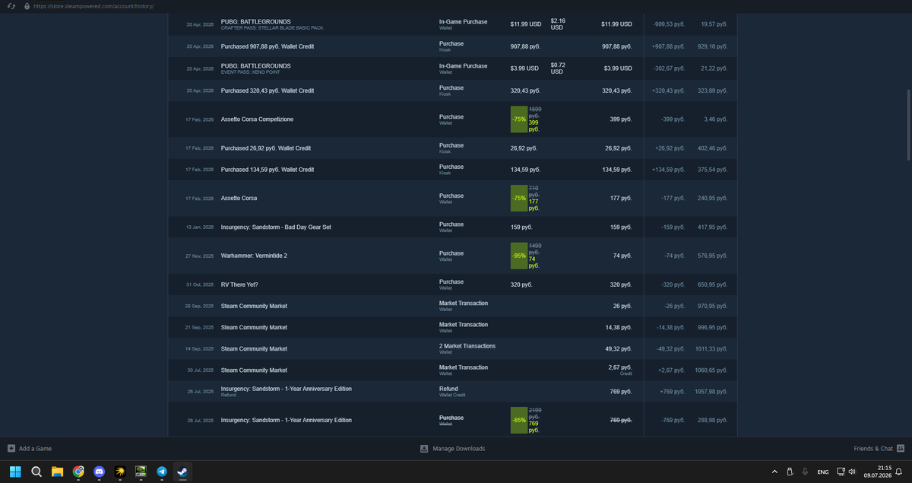The height and width of the screenshot is (483, 912).
Task: Open Windows taskbar search
Action: coord(36,472)
